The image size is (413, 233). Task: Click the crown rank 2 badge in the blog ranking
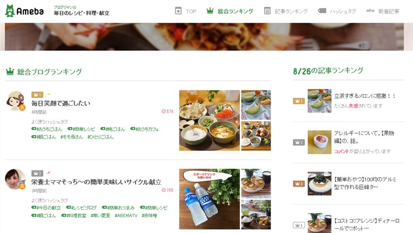(37, 173)
